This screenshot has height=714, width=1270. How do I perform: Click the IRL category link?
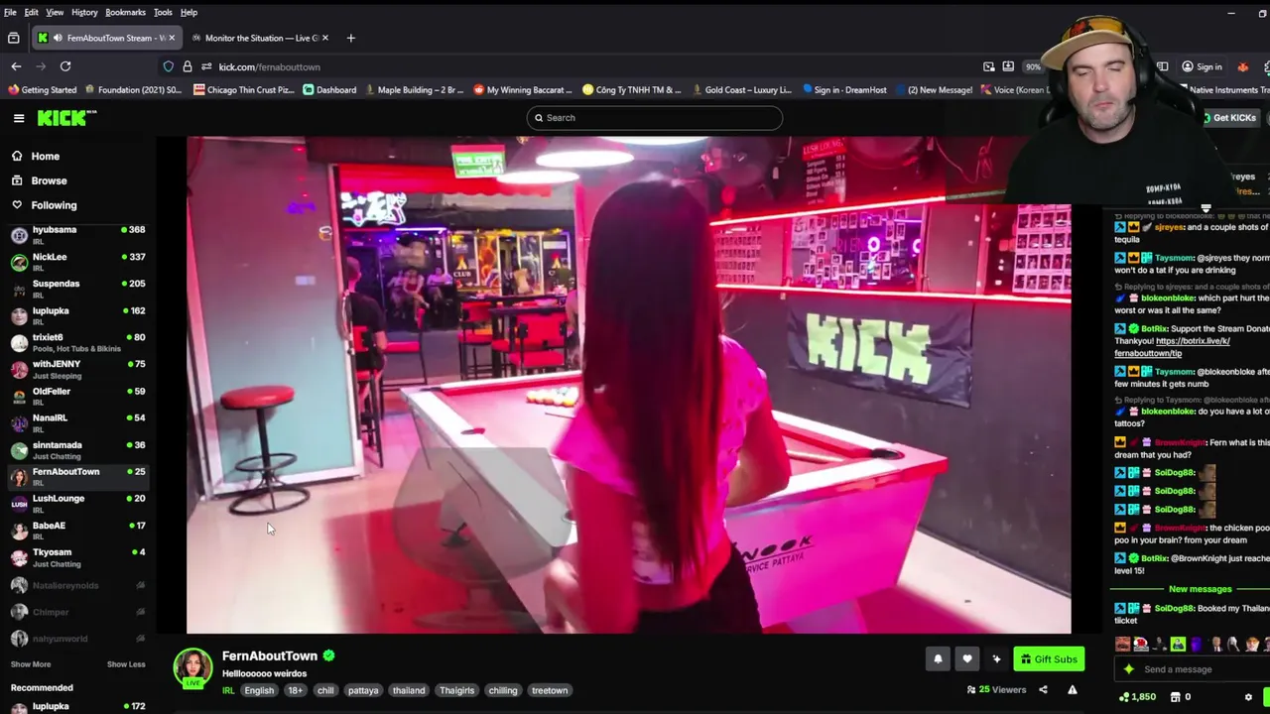click(228, 690)
